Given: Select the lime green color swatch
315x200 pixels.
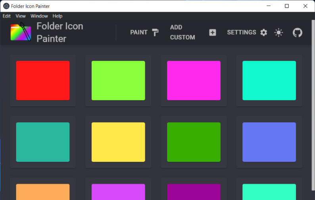Looking at the screenshot, I should point(118,81).
